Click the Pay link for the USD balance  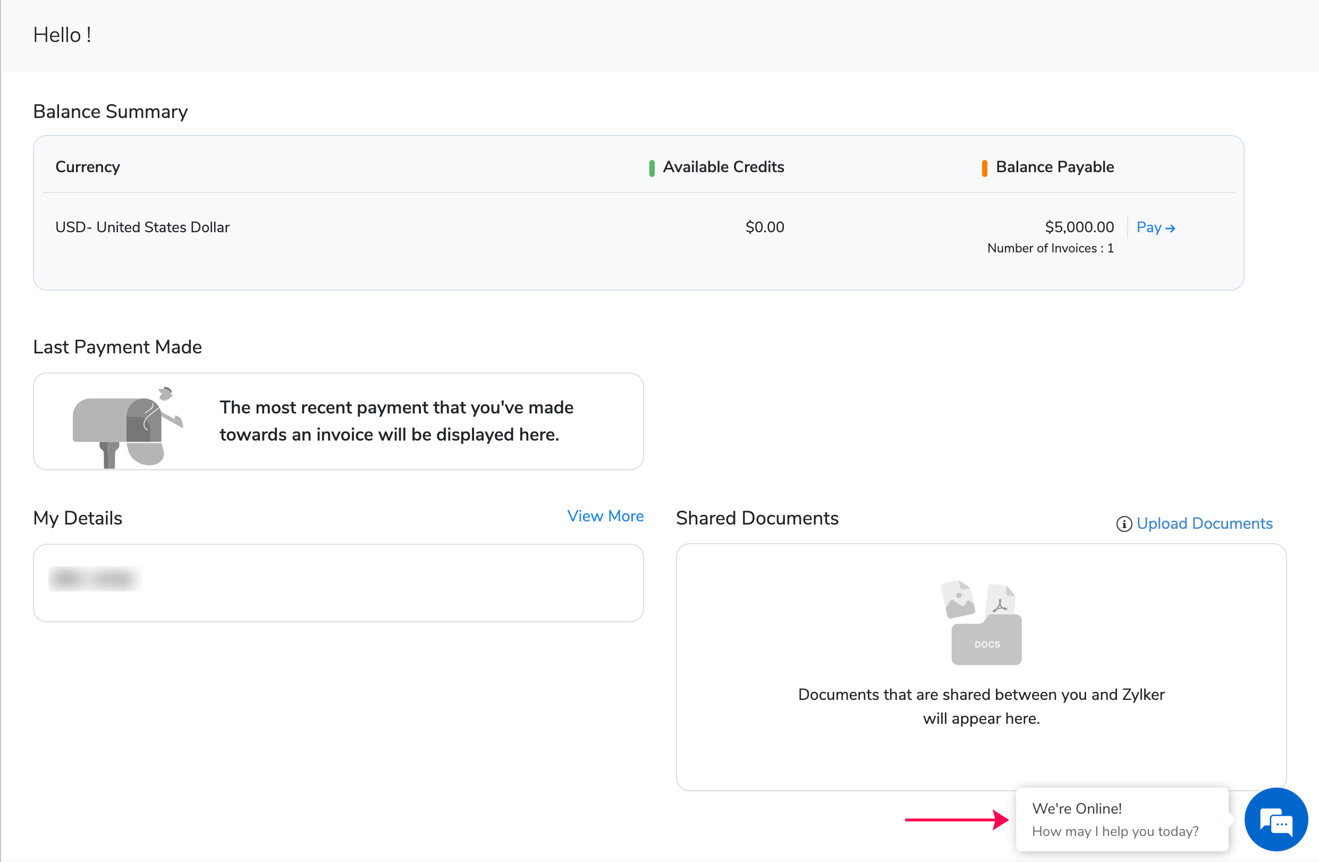click(1151, 227)
